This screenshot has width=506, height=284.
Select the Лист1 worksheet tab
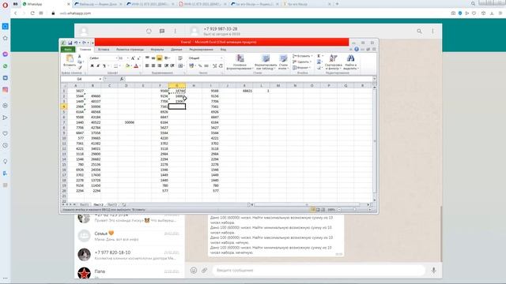click(84, 205)
